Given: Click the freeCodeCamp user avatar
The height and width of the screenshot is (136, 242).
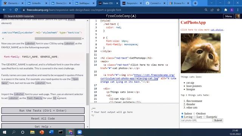Looking at the screenshot, I should pyautogui.click(x=238, y=16).
